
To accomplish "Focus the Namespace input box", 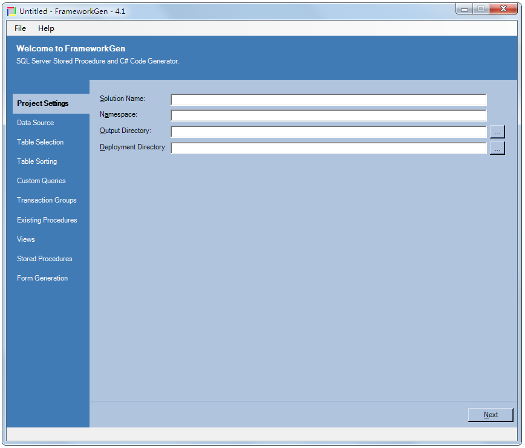I will pyautogui.click(x=328, y=115).
